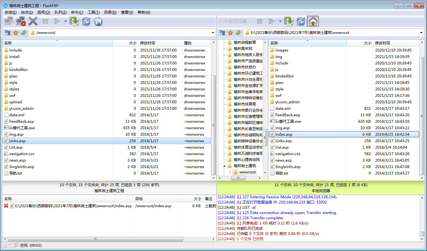The height and width of the screenshot is (251, 427).
Task: Open the remote /wwwroot/ path dropdown
Action: click(x=213, y=33)
